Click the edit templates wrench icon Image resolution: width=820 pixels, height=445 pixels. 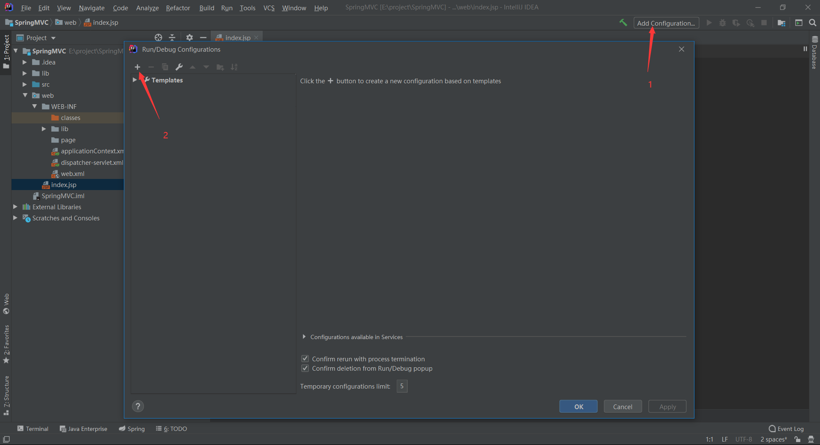[179, 67]
